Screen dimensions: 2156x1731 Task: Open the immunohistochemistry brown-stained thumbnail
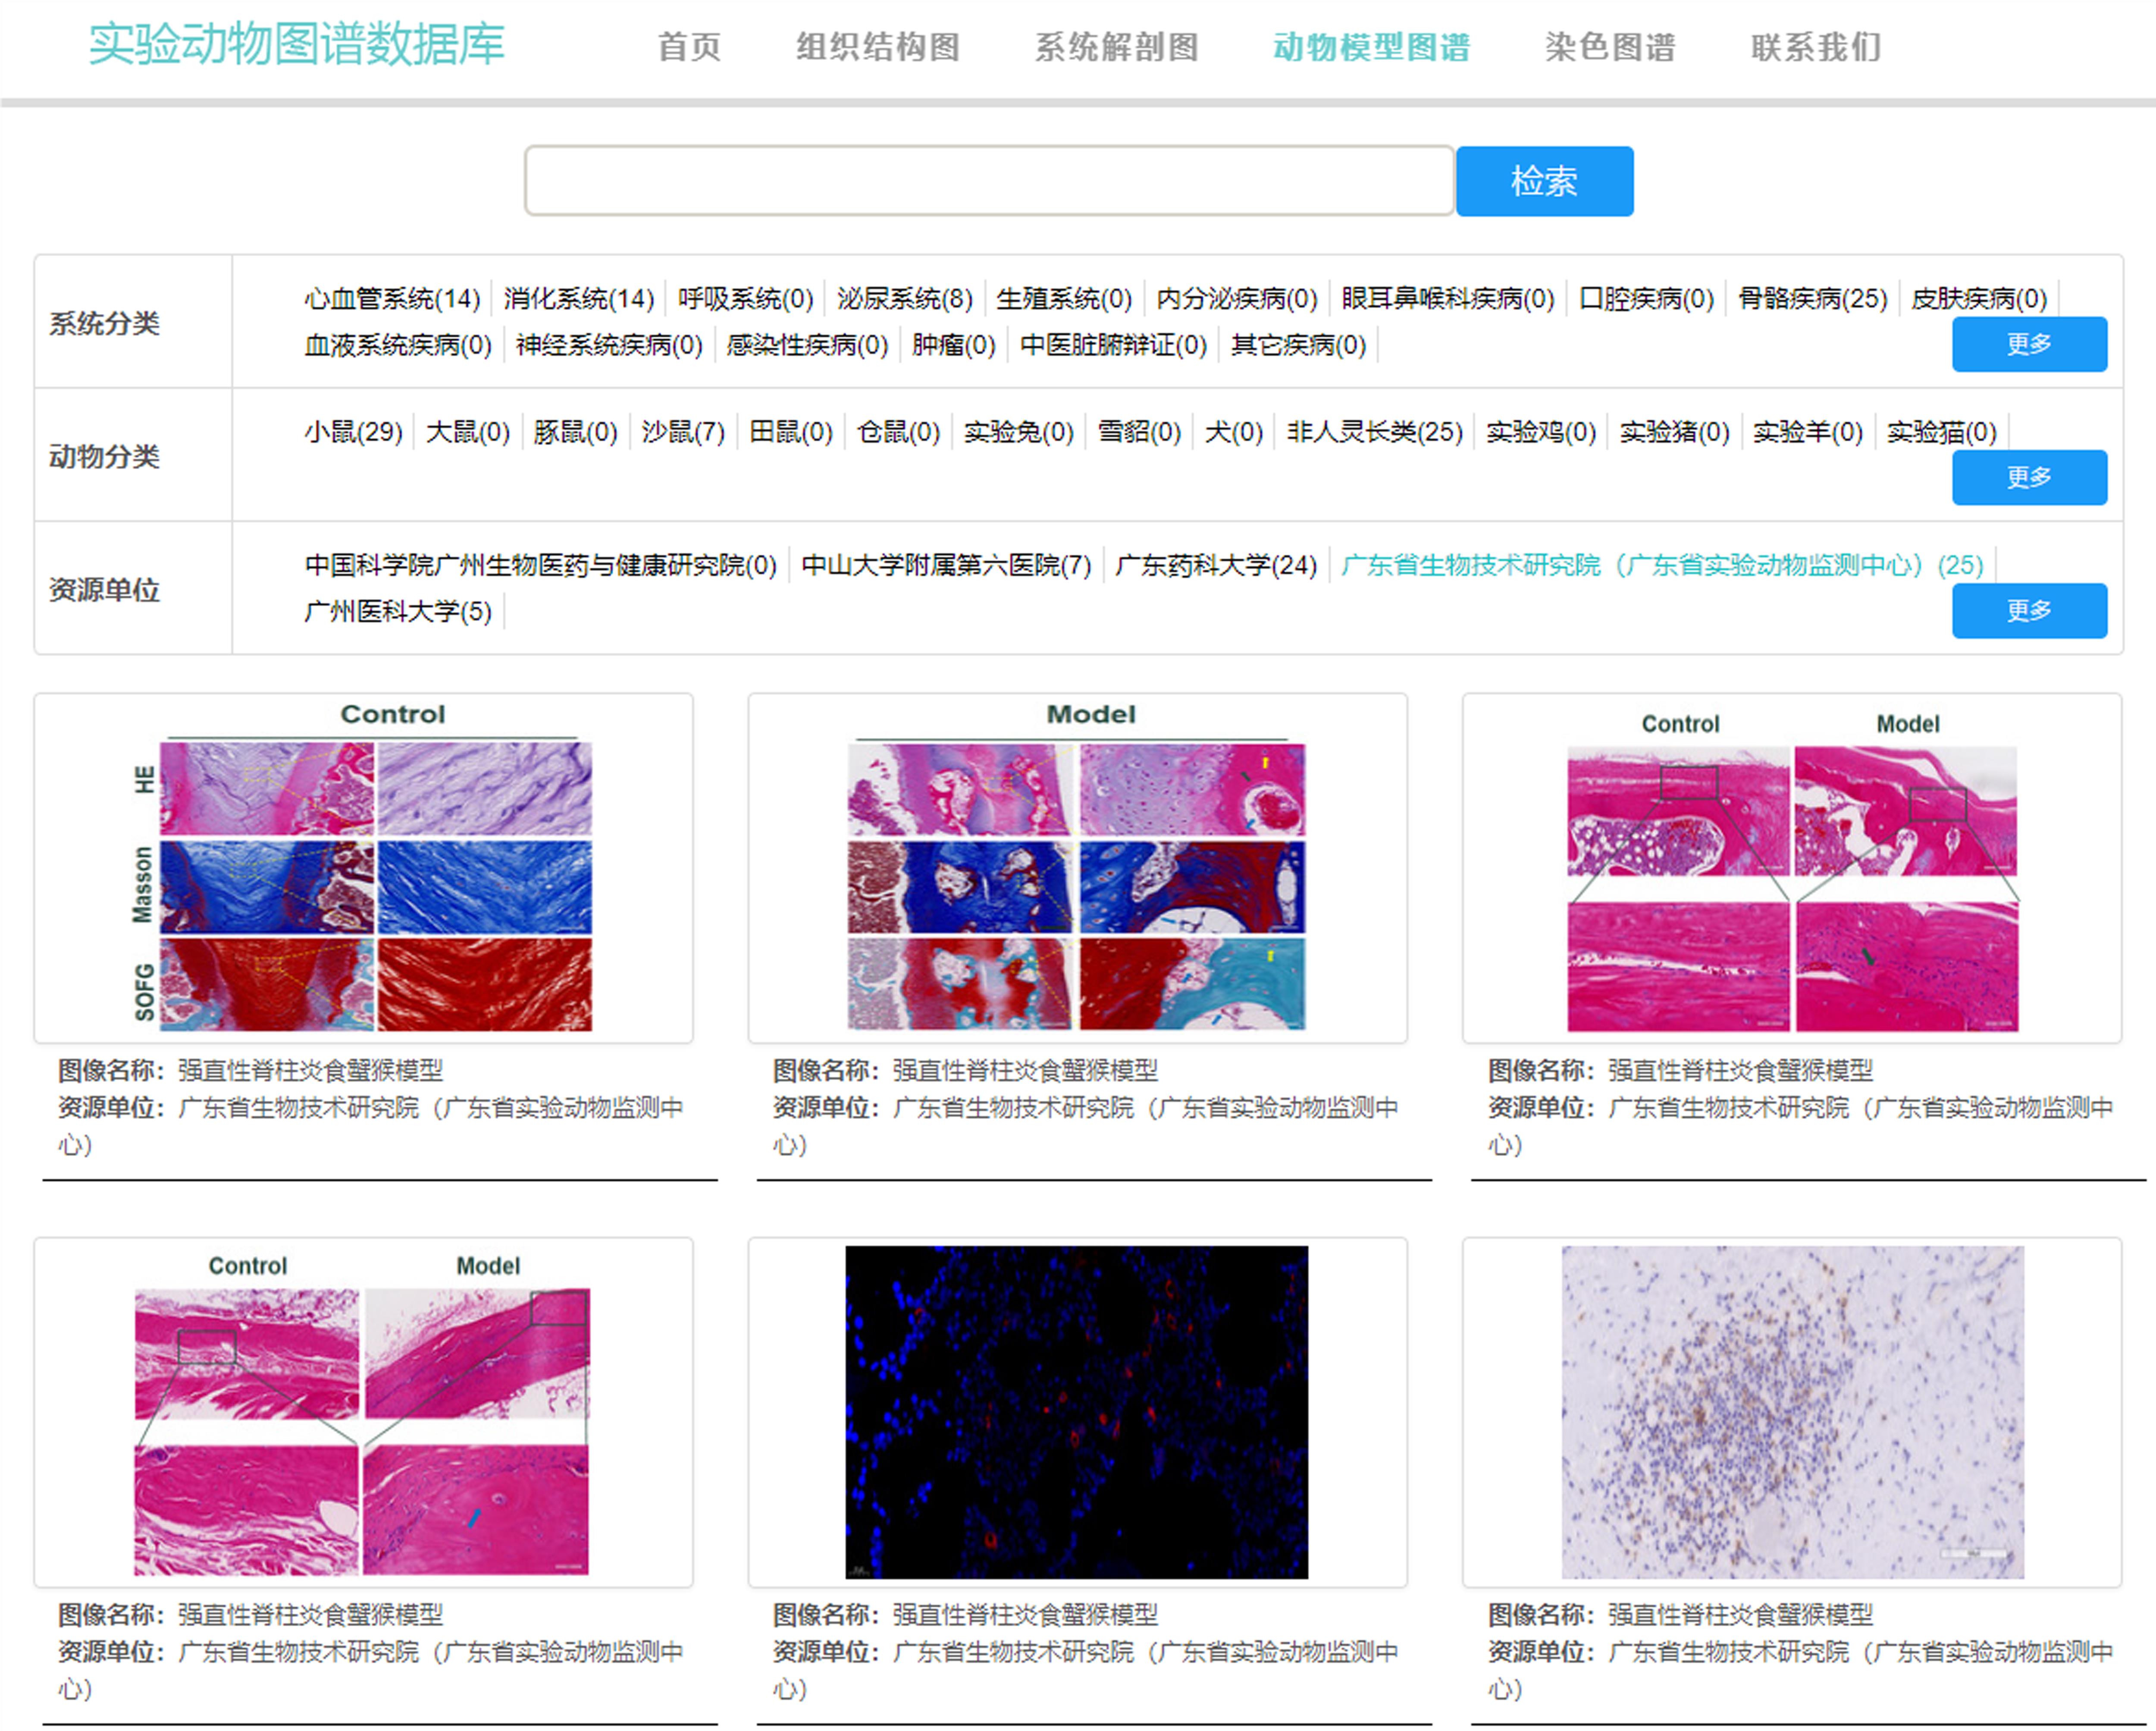1791,1412
